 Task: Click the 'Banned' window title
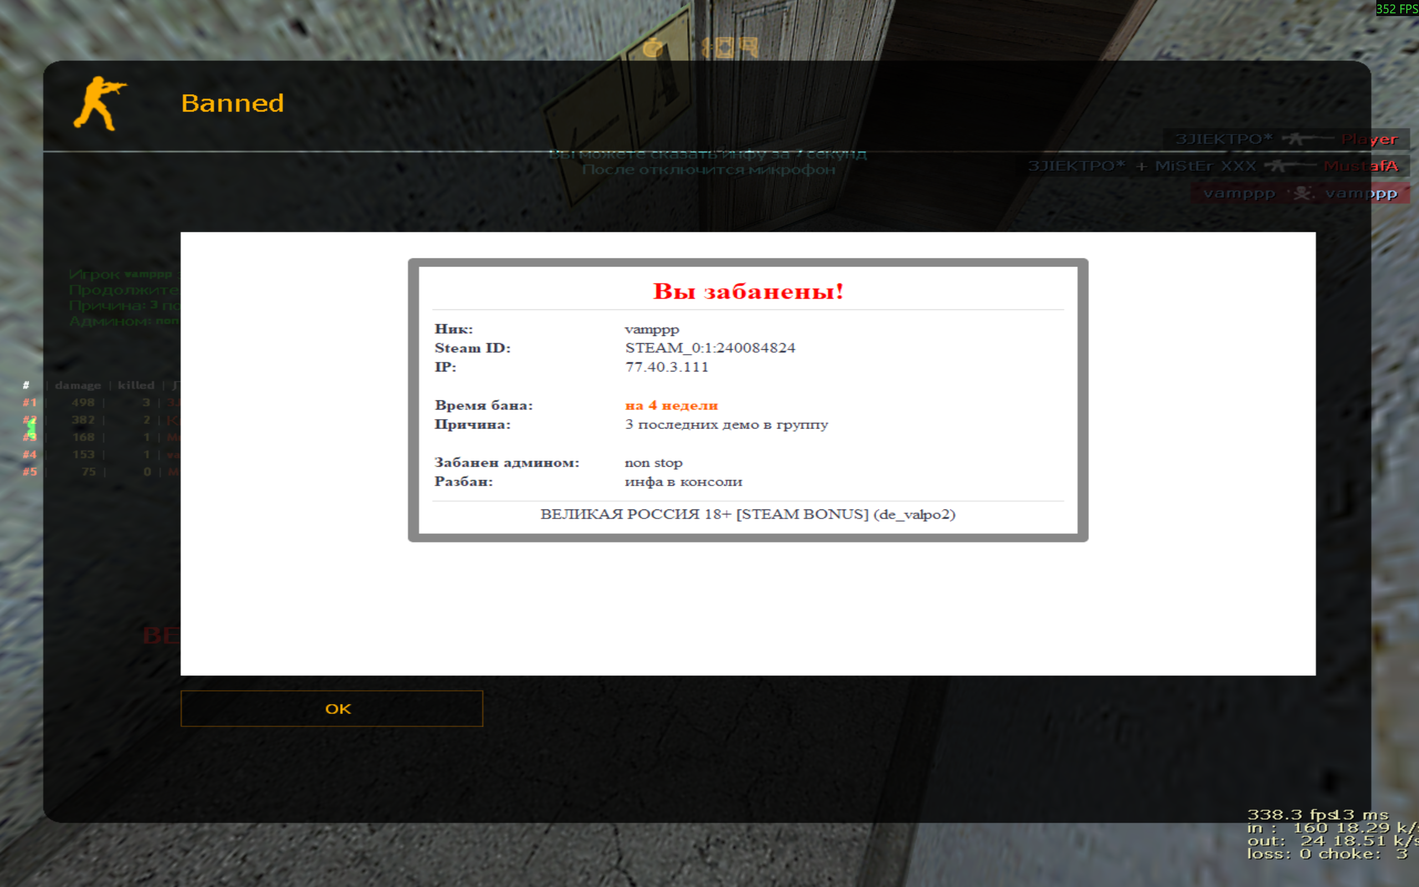(232, 104)
